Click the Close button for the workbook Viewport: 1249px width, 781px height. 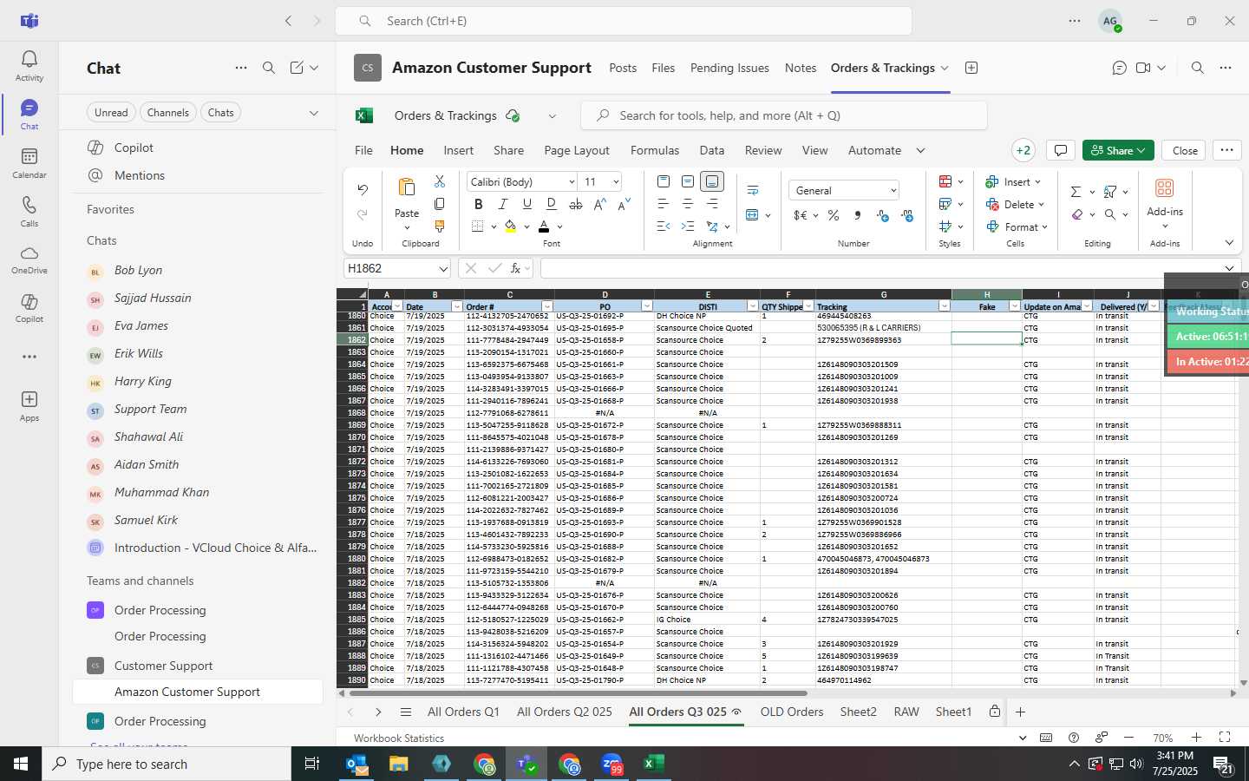(x=1185, y=150)
